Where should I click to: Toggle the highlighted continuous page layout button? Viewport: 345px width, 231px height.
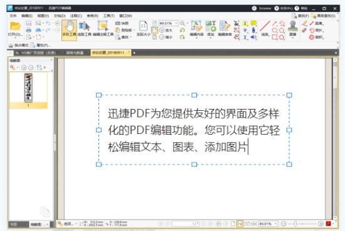240,223
